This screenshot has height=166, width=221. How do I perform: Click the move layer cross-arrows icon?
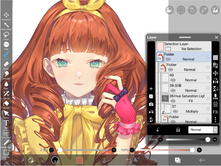click(215, 73)
